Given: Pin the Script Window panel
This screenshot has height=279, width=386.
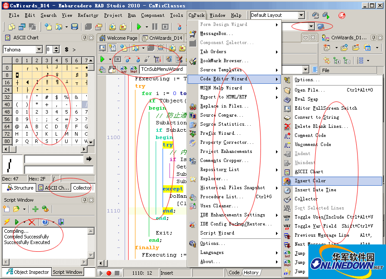Looking at the screenshot, I should 85,200.
